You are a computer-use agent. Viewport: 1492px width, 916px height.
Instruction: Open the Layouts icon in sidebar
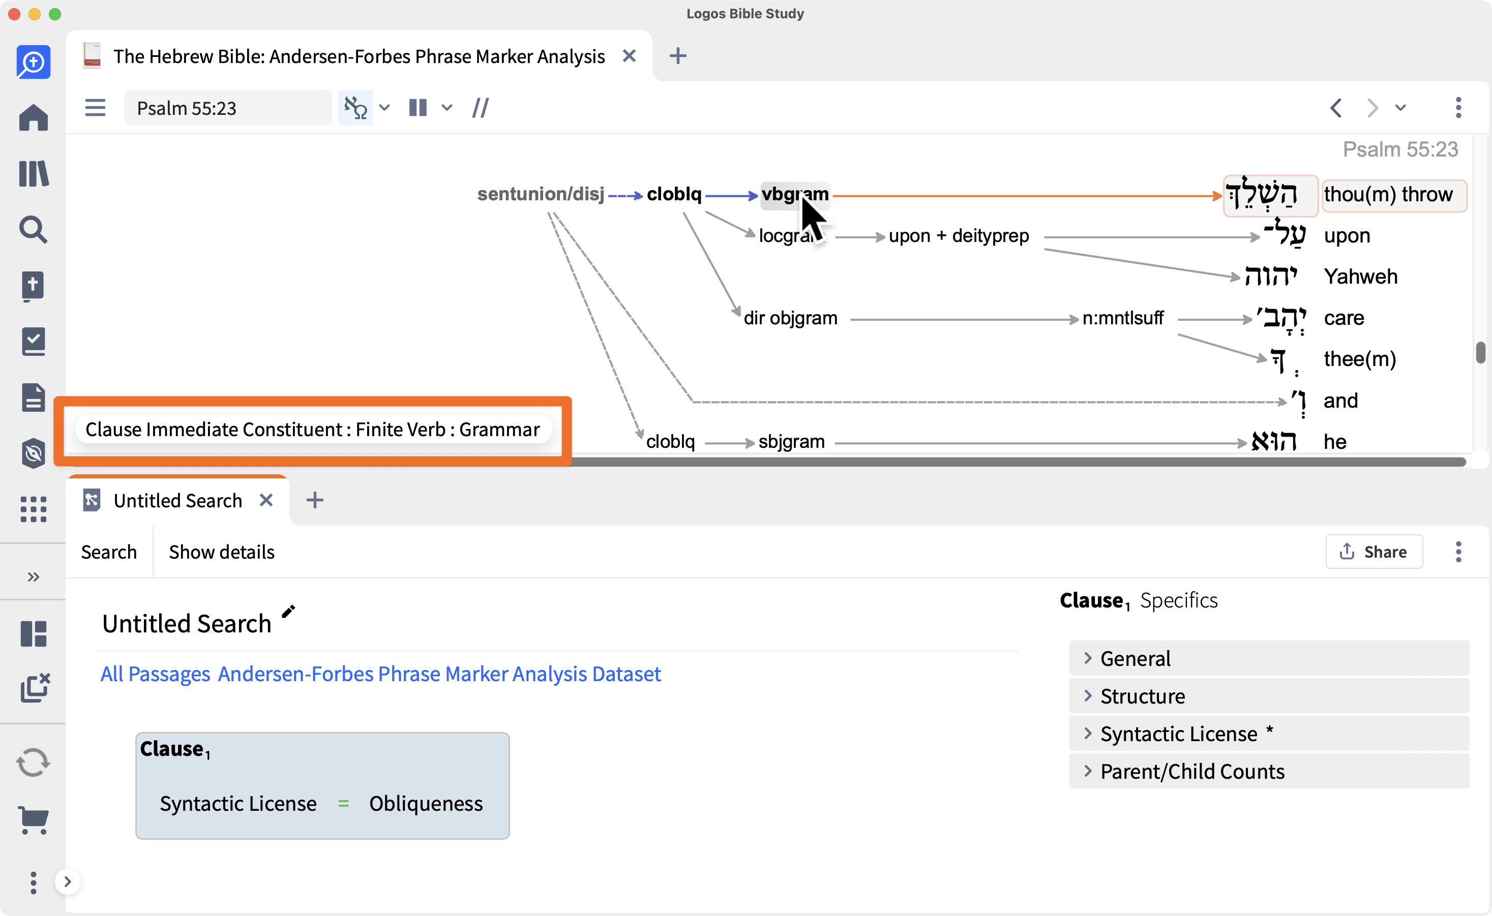point(34,634)
